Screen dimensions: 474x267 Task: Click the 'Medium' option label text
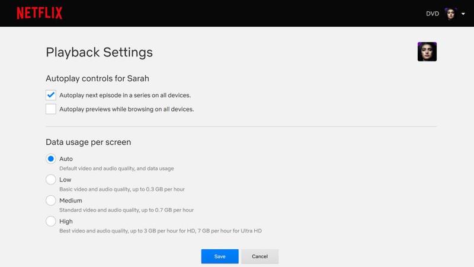[x=71, y=201]
